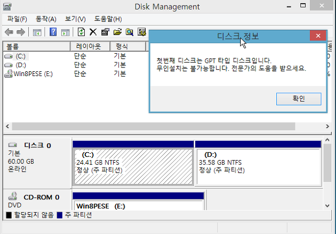Click drive icon next to (D:) row
This screenshot has height=234, width=336.
point(9,65)
